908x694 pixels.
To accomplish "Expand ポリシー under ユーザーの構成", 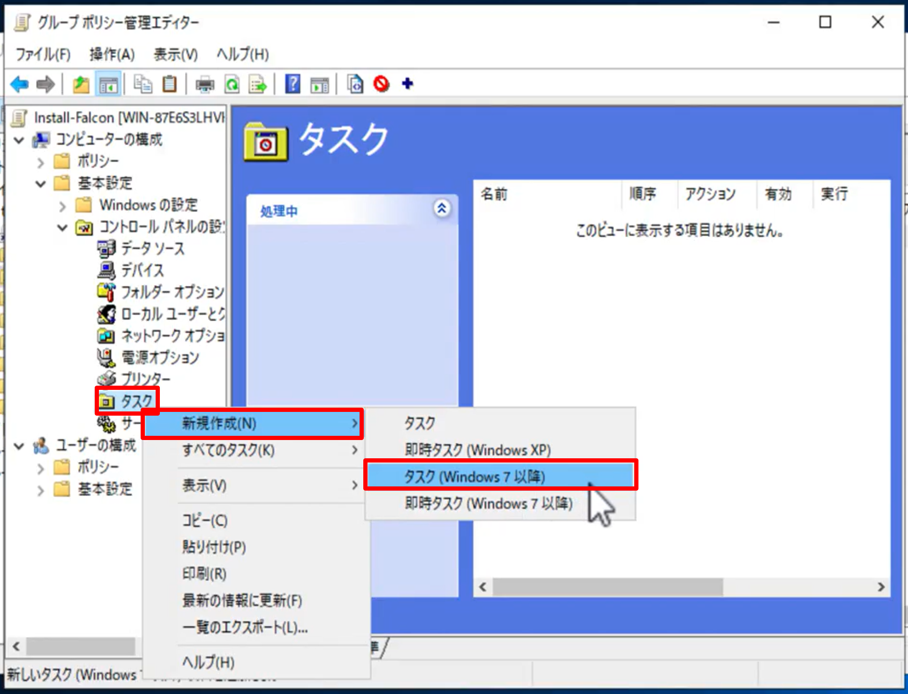I will click(41, 468).
